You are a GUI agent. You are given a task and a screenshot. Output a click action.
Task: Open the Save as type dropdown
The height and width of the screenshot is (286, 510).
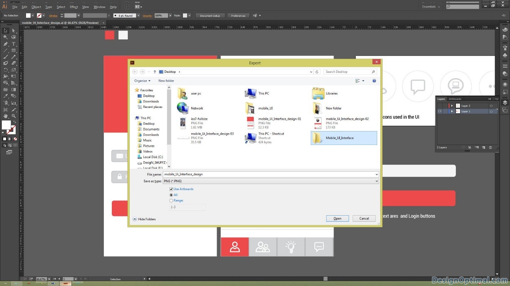[376, 181]
